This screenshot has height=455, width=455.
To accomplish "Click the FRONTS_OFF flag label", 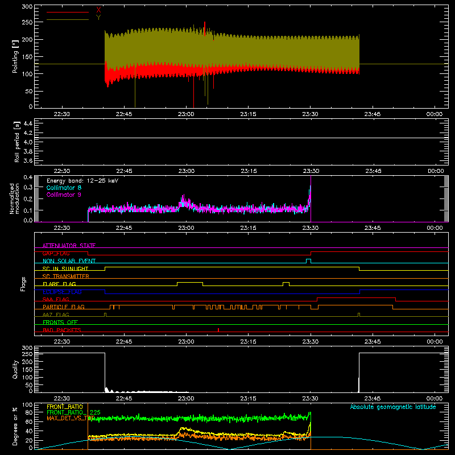I will click(60, 322).
